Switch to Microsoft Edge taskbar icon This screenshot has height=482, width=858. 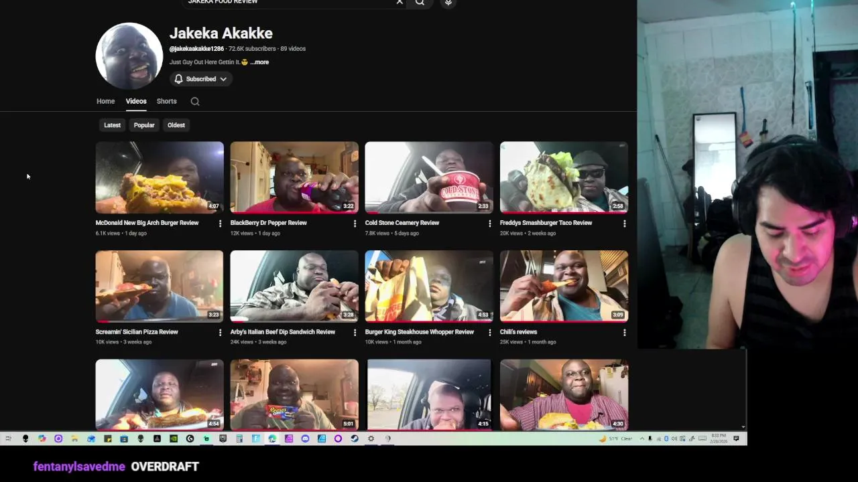[x=272, y=438]
